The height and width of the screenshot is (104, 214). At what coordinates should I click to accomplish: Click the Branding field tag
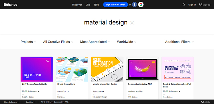point(61,97)
